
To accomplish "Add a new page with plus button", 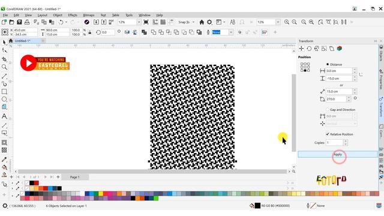I will coord(58,177).
